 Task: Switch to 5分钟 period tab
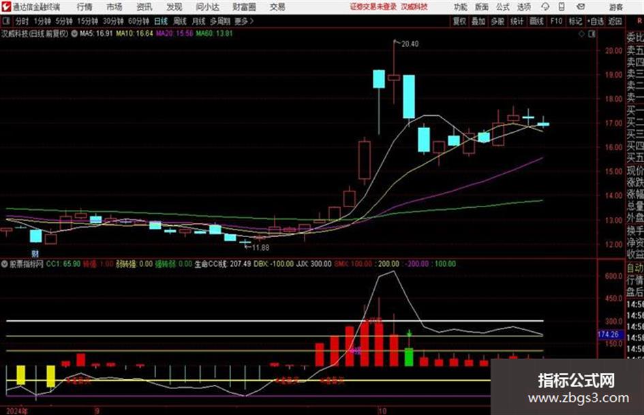click(x=64, y=21)
